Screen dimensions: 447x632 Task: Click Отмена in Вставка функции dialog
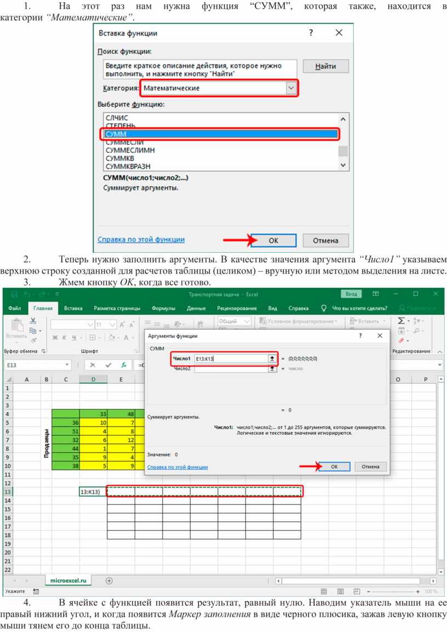325,240
